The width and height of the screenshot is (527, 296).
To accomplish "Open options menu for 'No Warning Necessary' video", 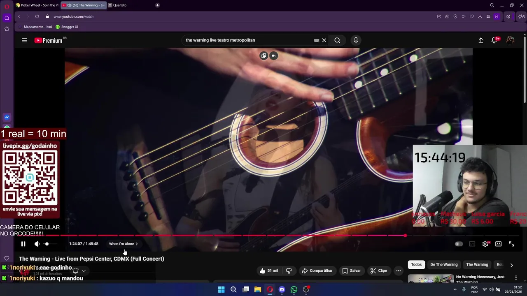I will coord(516,278).
